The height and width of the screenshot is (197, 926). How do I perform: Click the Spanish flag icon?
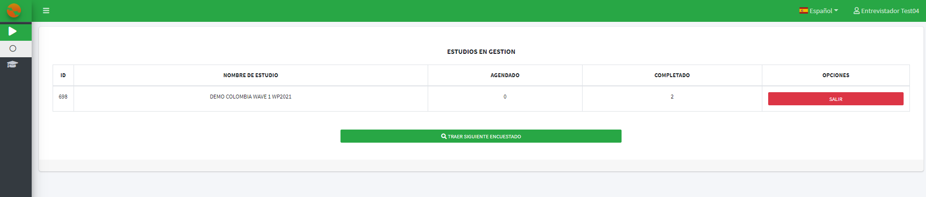point(804,11)
